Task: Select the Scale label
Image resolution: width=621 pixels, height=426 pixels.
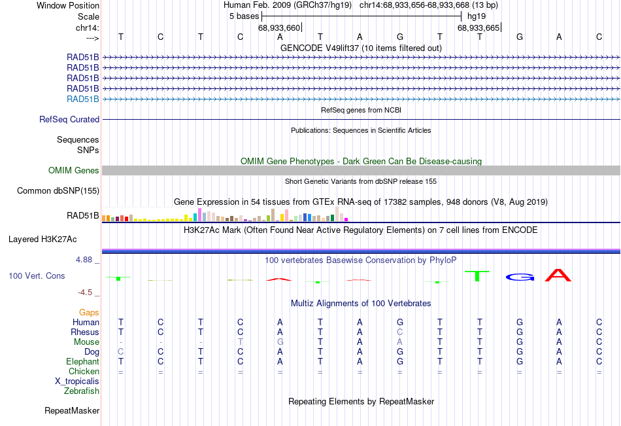Action: [x=88, y=16]
